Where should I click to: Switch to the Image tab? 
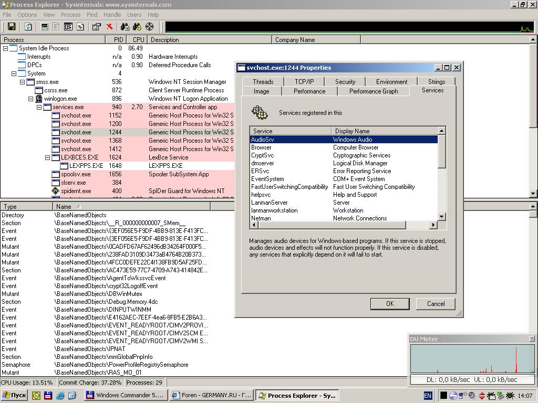point(262,91)
